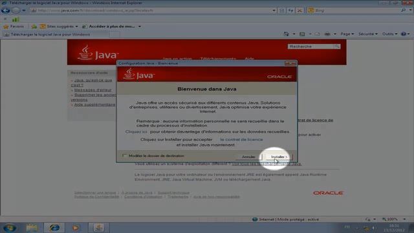
Task: Click the Recherche field on Java site
Action: (x=310, y=47)
